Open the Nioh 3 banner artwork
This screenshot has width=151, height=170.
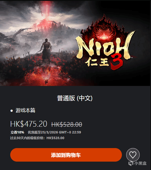coord(75,43)
